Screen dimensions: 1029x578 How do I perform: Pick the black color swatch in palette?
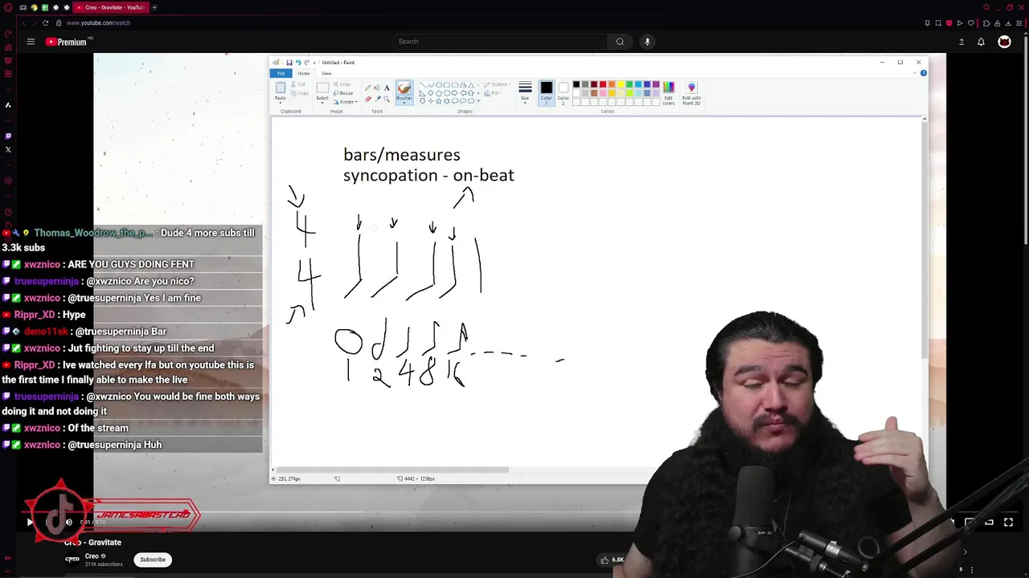tap(576, 84)
